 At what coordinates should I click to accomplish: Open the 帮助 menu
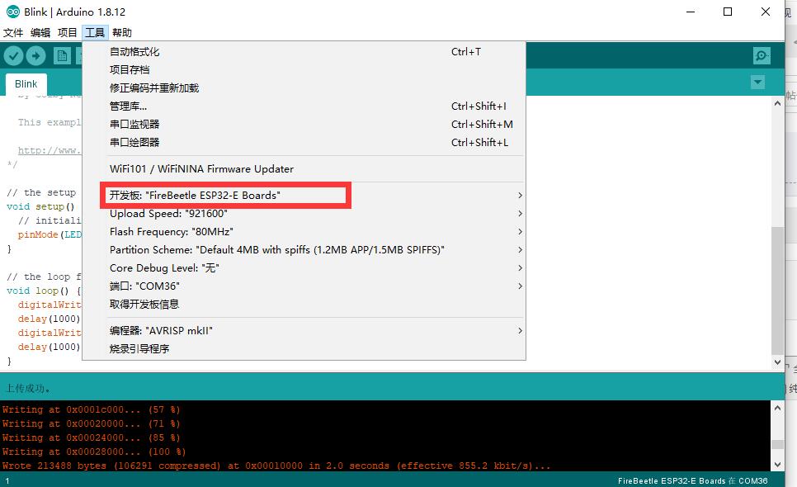coord(122,32)
